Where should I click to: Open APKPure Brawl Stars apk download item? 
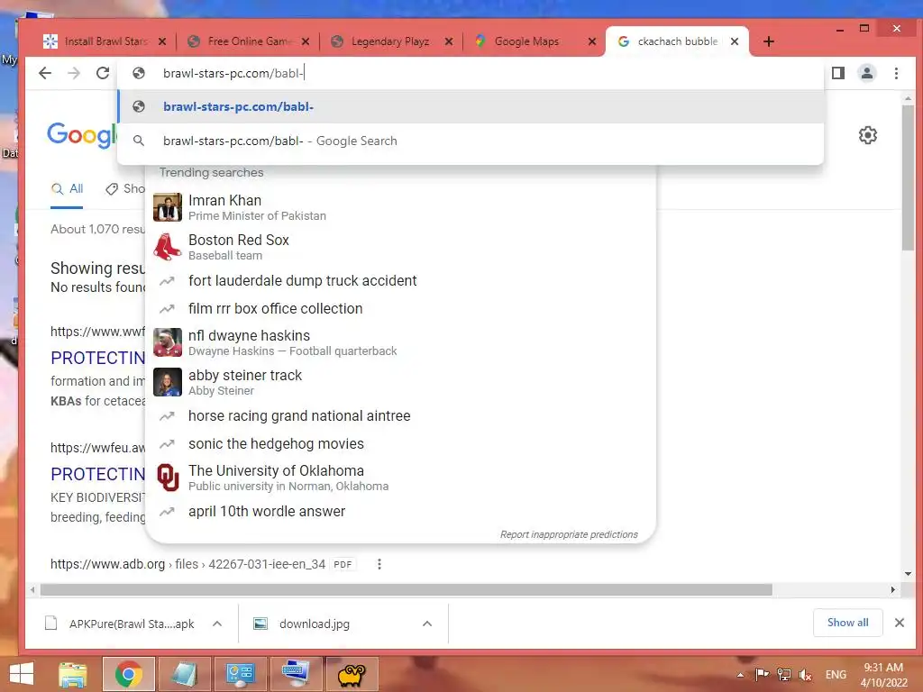[121, 624]
